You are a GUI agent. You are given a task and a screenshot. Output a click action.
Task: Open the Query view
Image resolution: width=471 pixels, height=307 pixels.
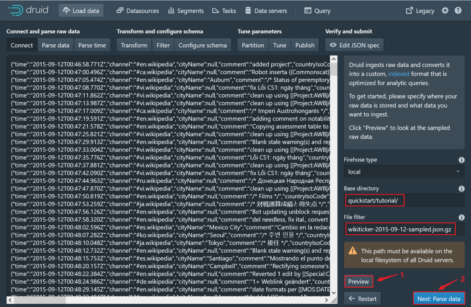pos(317,11)
